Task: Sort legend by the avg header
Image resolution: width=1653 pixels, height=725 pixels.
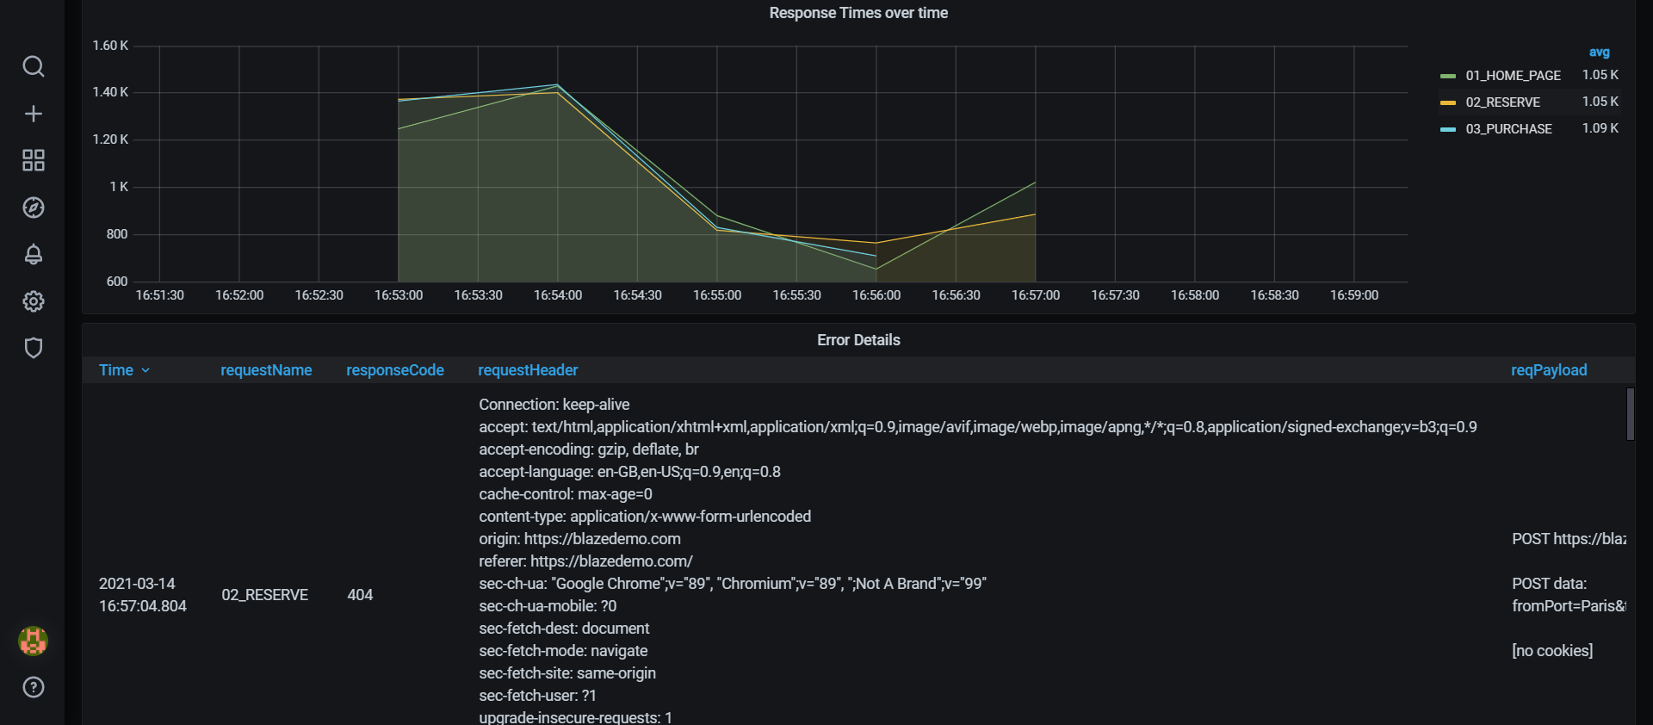Action: (1599, 53)
